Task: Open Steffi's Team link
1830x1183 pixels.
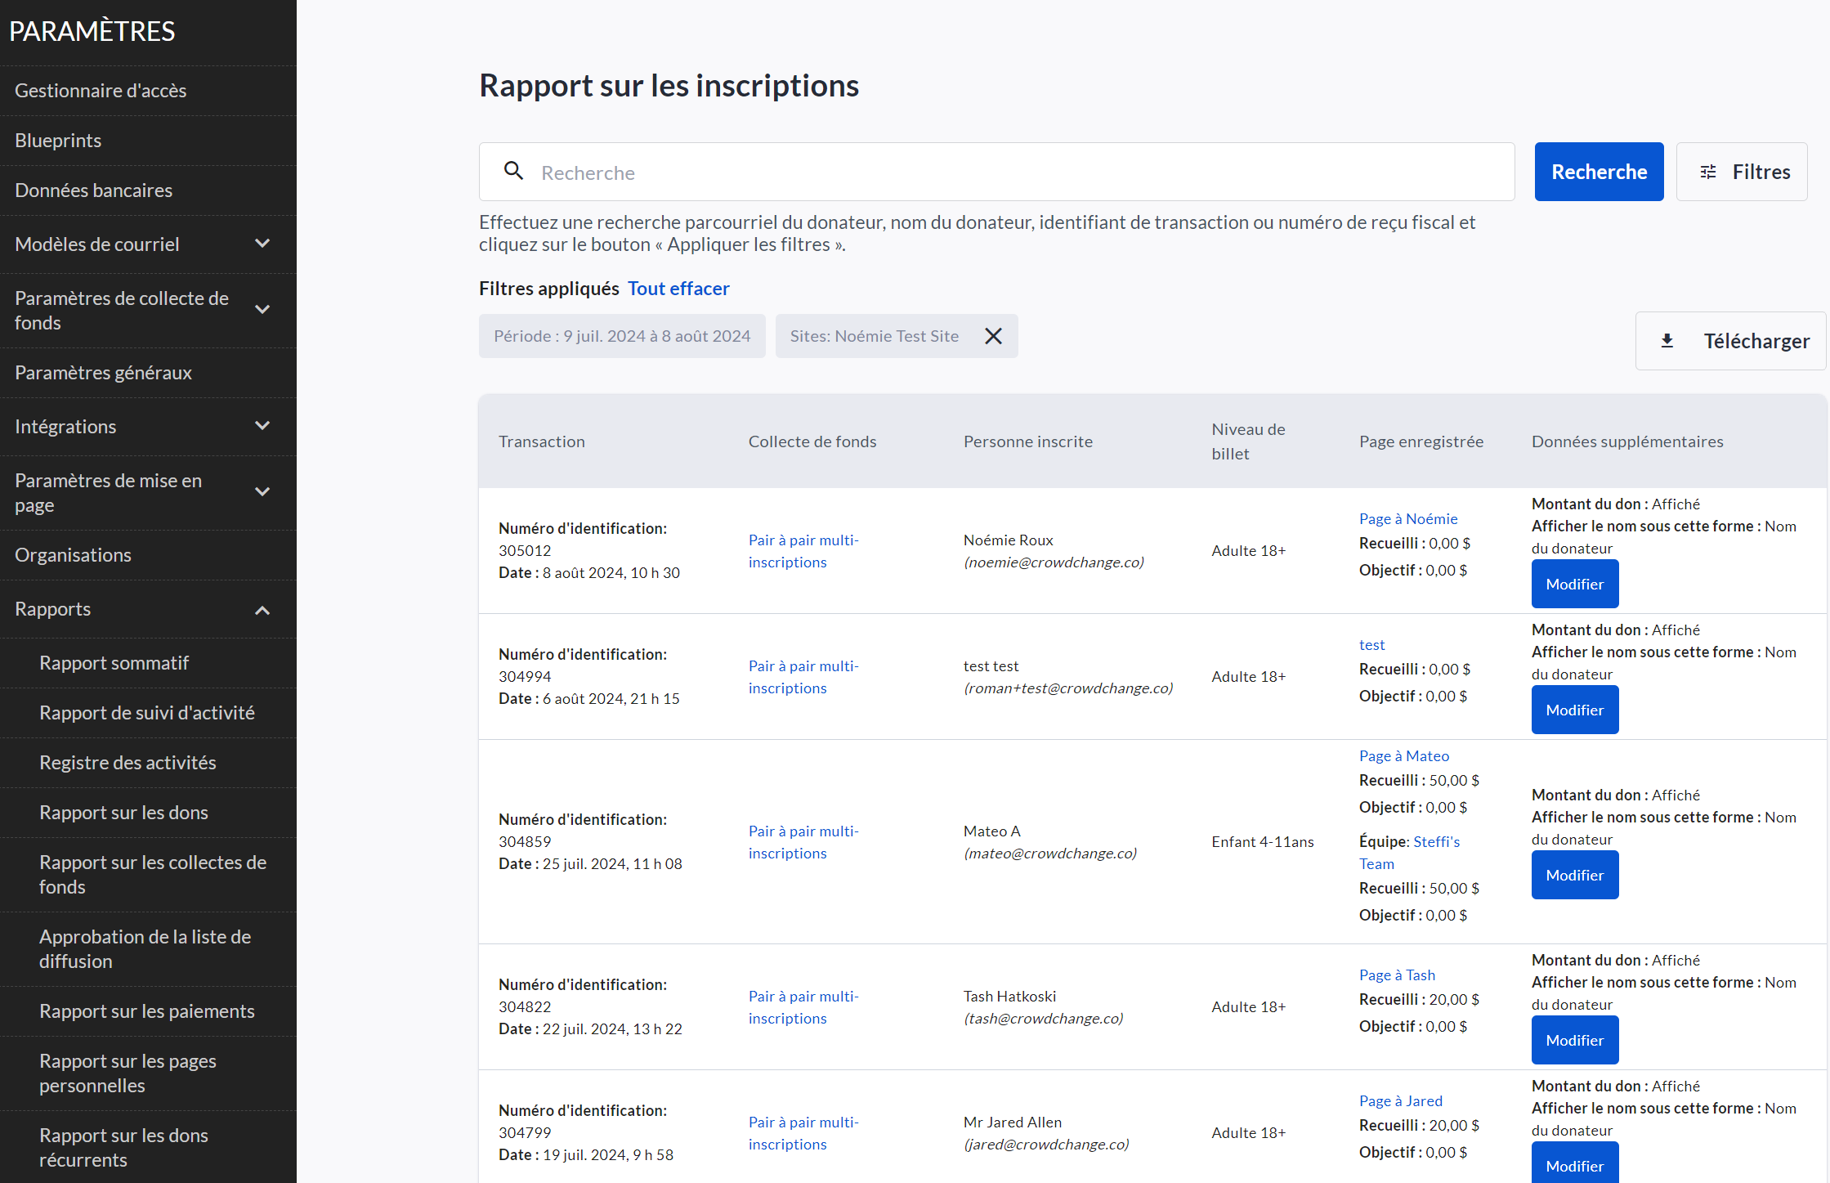Action: point(1435,841)
